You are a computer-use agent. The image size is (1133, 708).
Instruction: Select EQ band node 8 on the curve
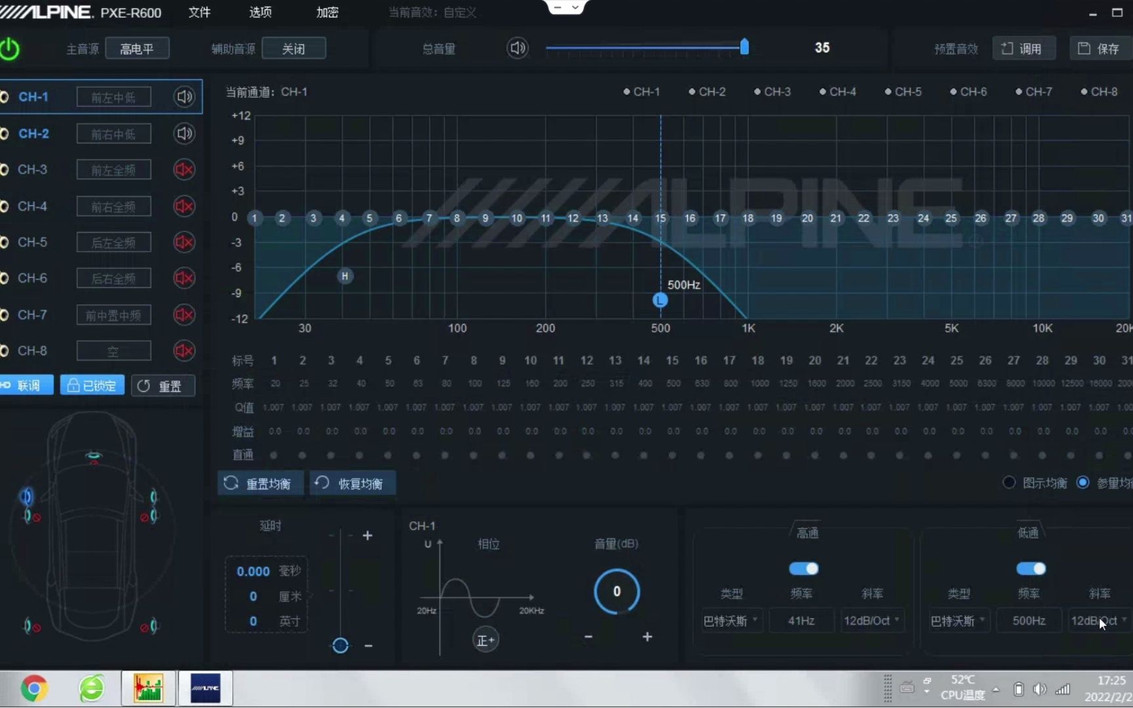click(x=457, y=218)
